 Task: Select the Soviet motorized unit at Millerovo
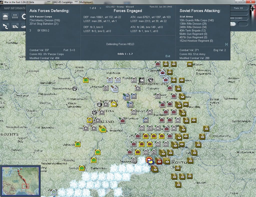pos(190,64)
